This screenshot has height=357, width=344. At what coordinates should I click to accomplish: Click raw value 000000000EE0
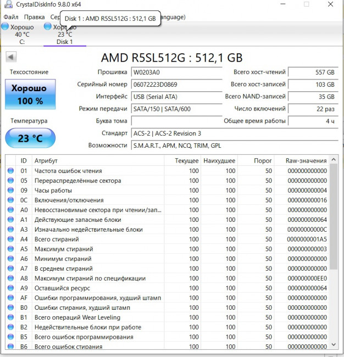click(x=307, y=278)
